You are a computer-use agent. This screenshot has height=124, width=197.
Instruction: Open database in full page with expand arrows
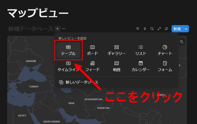(x=159, y=29)
